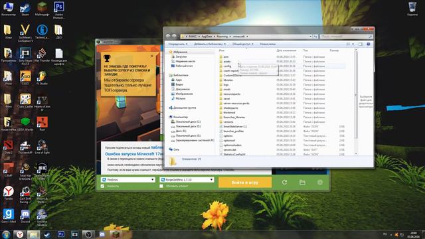Select Домашняя группа in the navigation pane
This screenshot has height=239, width=425.
point(185,108)
